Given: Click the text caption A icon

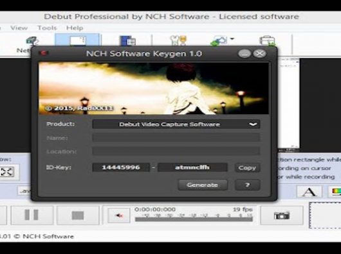Looking at the screenshot, I should (309, 192).
